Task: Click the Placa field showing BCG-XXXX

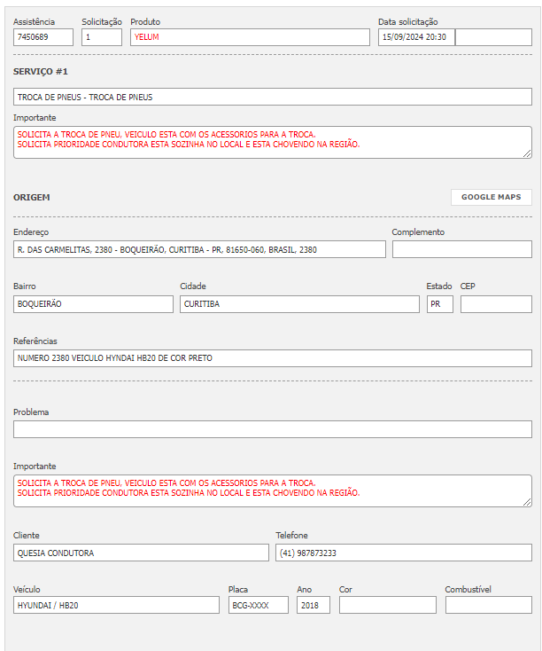Action: [x=258, y=605]
